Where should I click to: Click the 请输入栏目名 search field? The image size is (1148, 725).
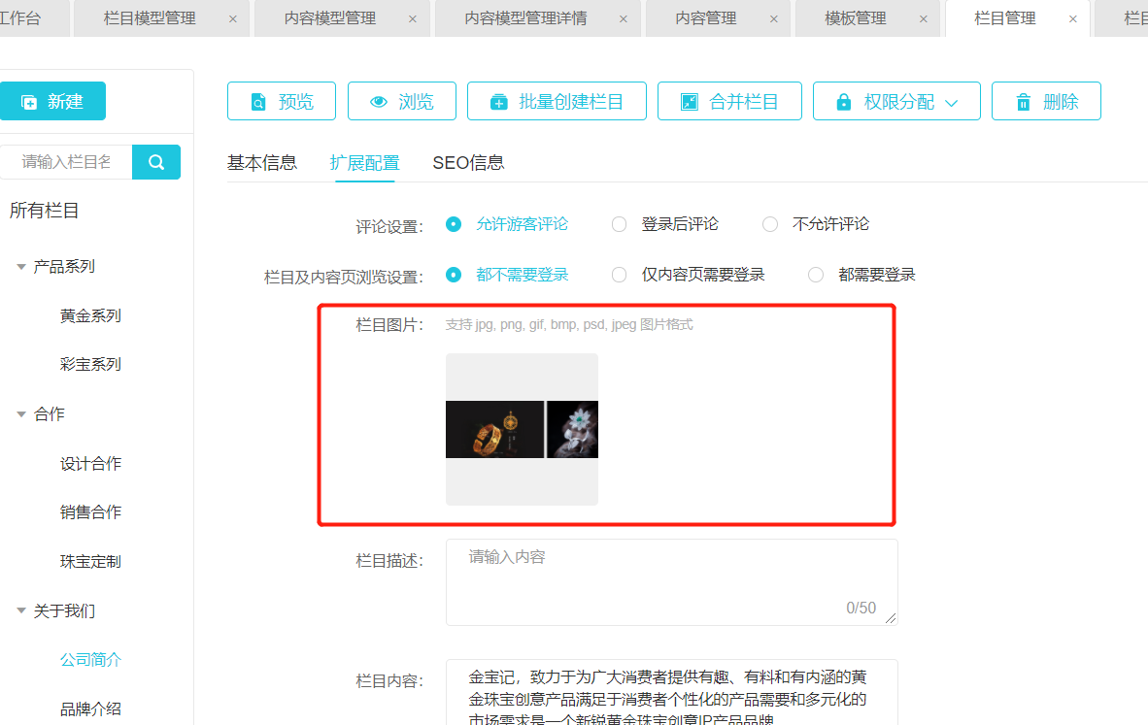[66, 162]
